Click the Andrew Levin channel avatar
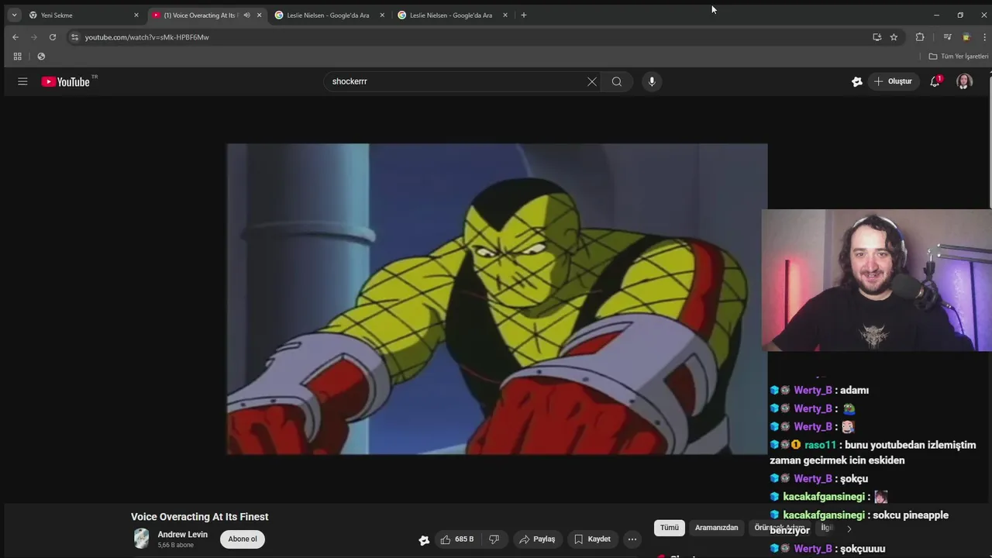This screenshot has height=558, width=992. tap(141, 539)
